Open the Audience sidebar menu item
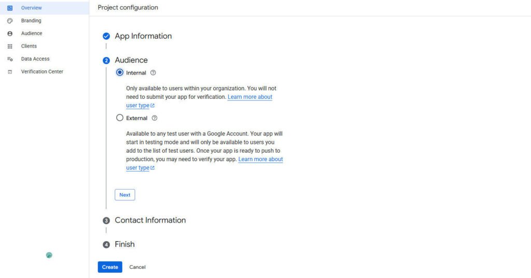Viewport: 531px width, 278px height. click(x=45, y=34)
